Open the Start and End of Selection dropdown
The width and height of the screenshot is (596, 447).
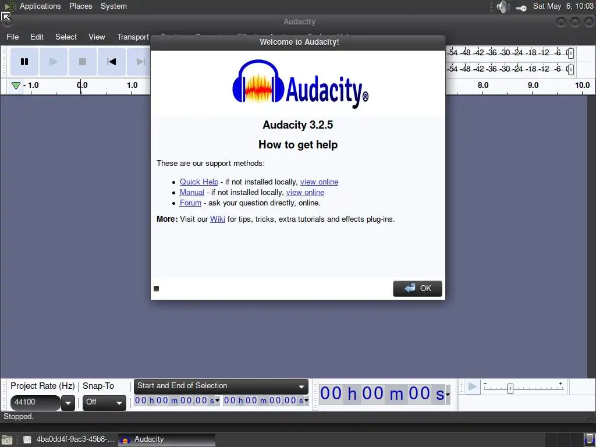pos(221,386)
